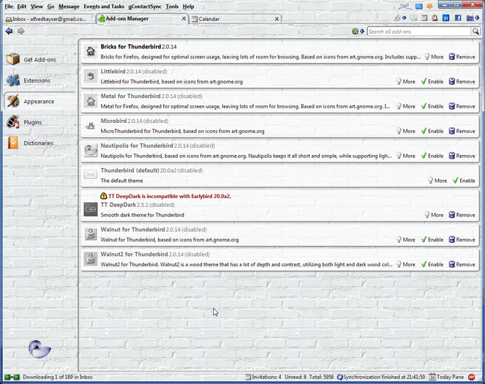Enable the Microbird theme
Viewport: 485px width, 384px height.
(432, 131)
